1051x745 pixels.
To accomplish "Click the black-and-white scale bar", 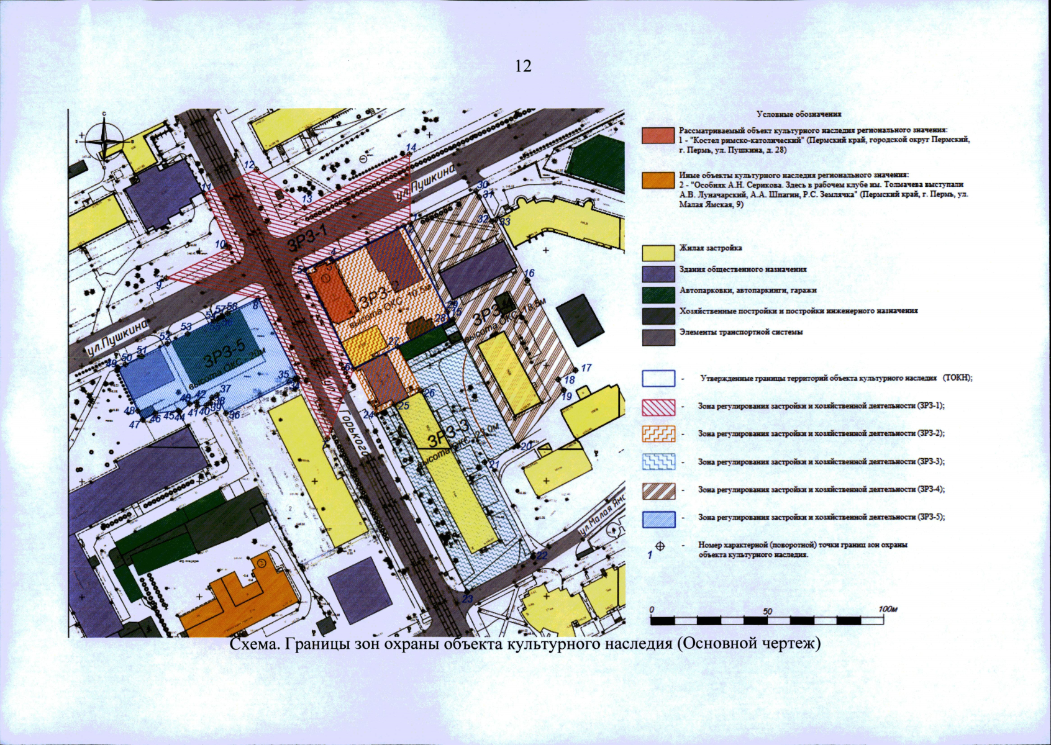I will click(x=767, y=621).
